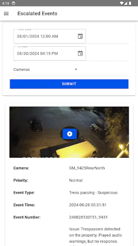The width and height of the screenshot is (138, 246).
Task: Select priority value Normal
Action: [x=76, y=180]
